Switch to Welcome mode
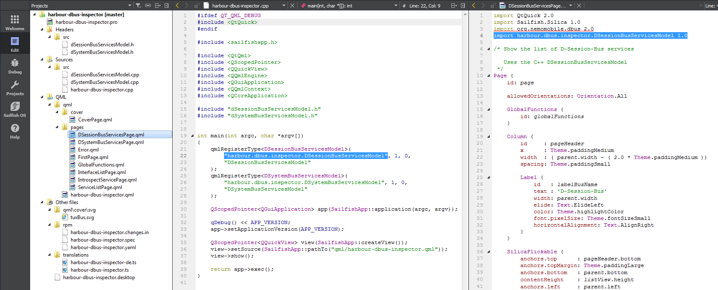The width and height of the screenshot is (718, 290). click(x=15, y=22)
